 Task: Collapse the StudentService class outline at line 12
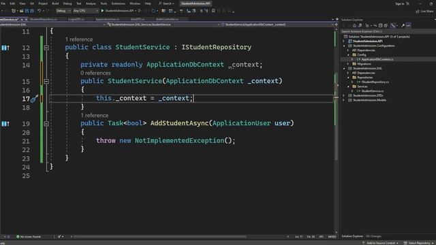pos(46,48)
